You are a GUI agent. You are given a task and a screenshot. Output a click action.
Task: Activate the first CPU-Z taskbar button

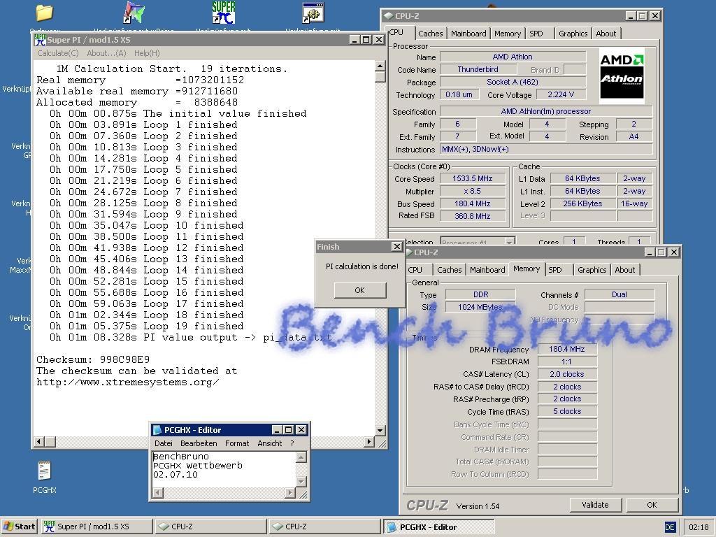[210, 527]
